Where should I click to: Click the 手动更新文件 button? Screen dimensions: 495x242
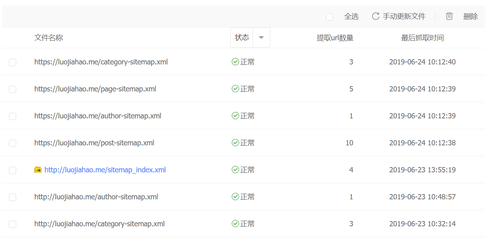398,16
